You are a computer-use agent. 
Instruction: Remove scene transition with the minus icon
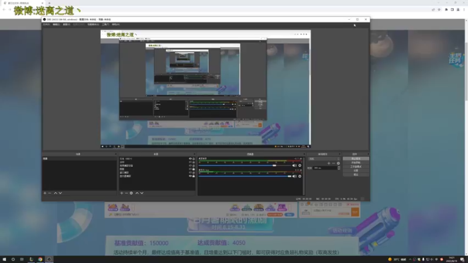[x=333, y=164]
